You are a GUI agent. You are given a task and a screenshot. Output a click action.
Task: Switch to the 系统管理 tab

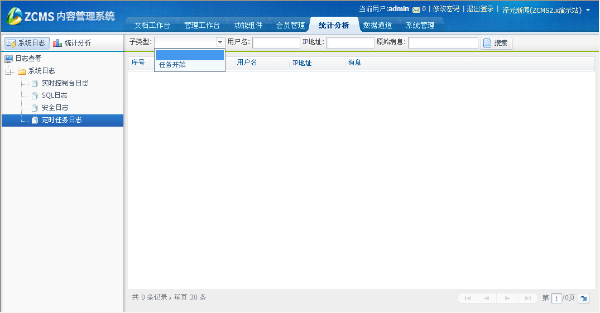pos(420,25)
